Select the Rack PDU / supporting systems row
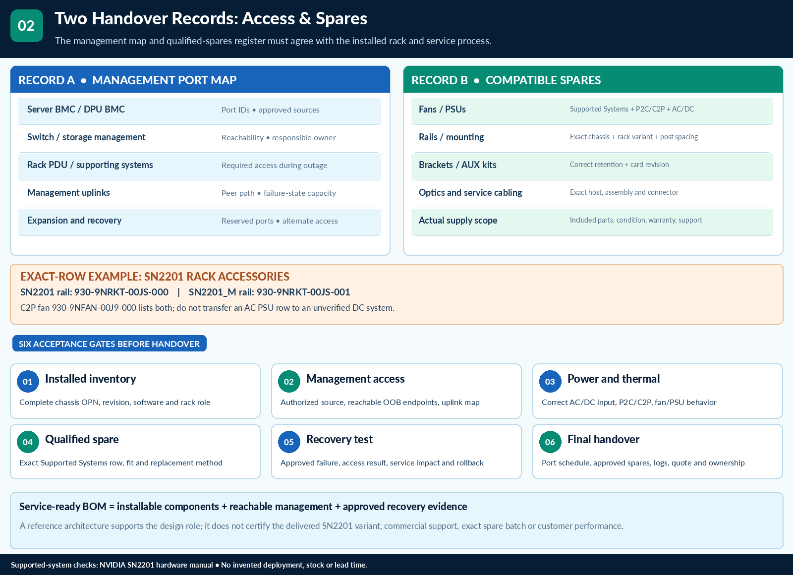The image size is (793, 575). 200,167
